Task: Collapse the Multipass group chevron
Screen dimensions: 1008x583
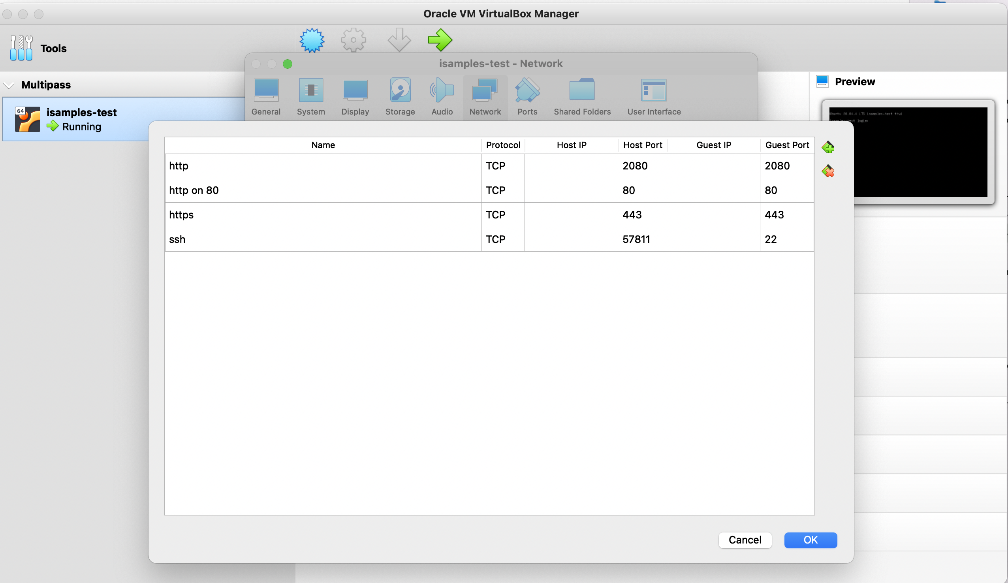Action: tap(9, 85)
